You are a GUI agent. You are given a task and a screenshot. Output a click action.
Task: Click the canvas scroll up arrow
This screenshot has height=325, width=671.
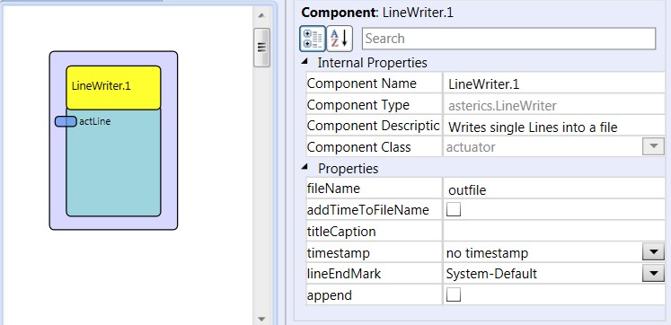(262, 16)
